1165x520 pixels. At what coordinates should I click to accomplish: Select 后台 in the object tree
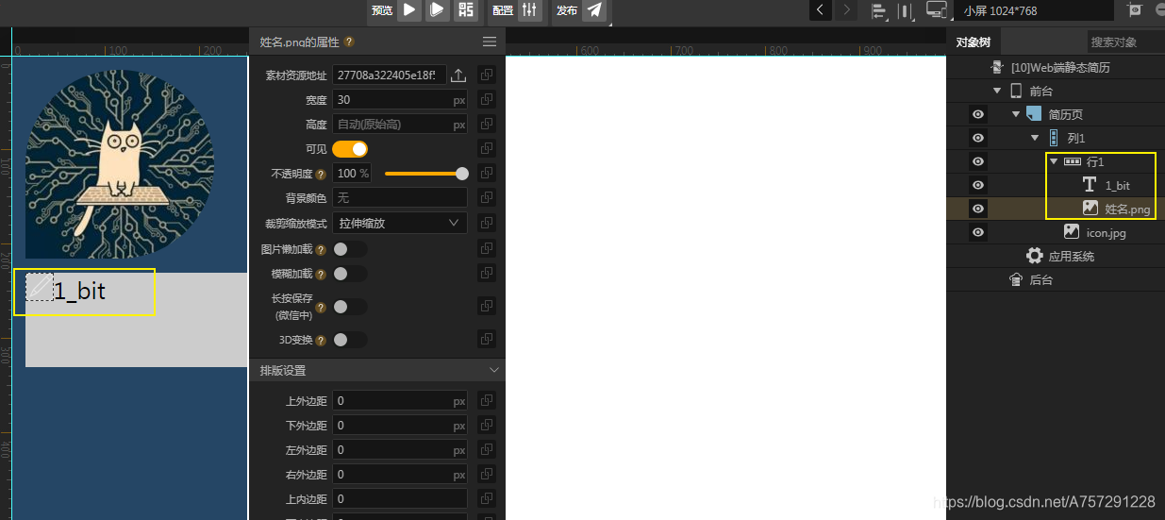[1040, 279]
